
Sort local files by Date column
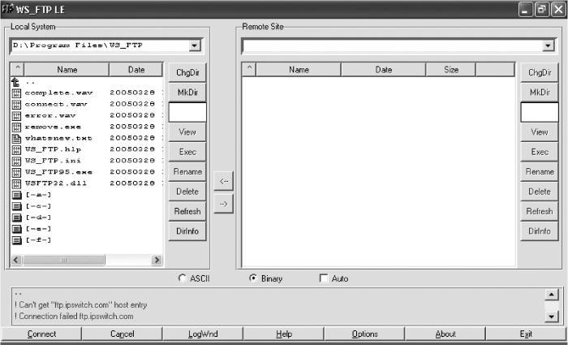tap(136, 70)
